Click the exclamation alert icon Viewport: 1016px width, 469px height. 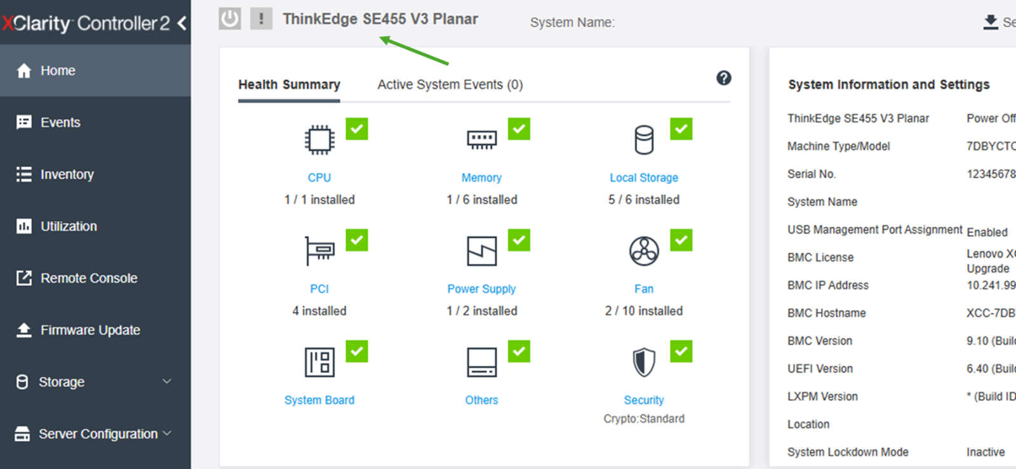point(261,18)
